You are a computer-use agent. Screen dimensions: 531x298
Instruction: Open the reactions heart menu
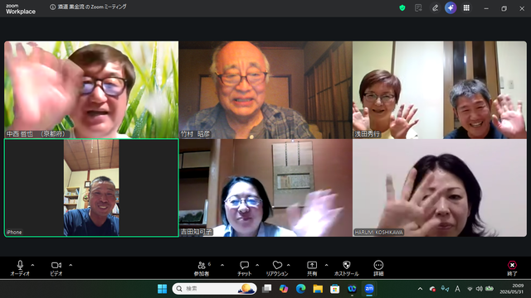[277, 268]
